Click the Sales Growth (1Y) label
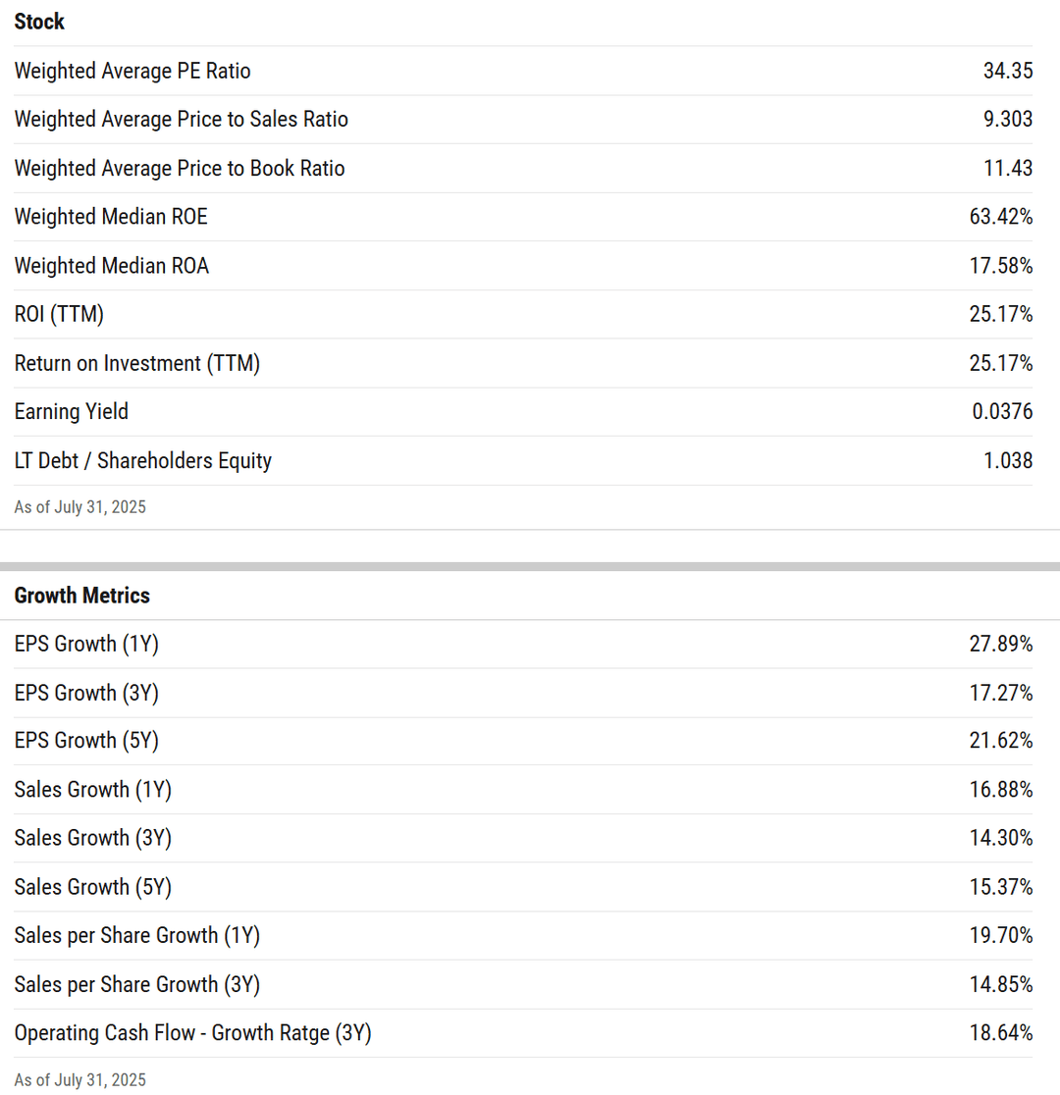 click(93, 790)
